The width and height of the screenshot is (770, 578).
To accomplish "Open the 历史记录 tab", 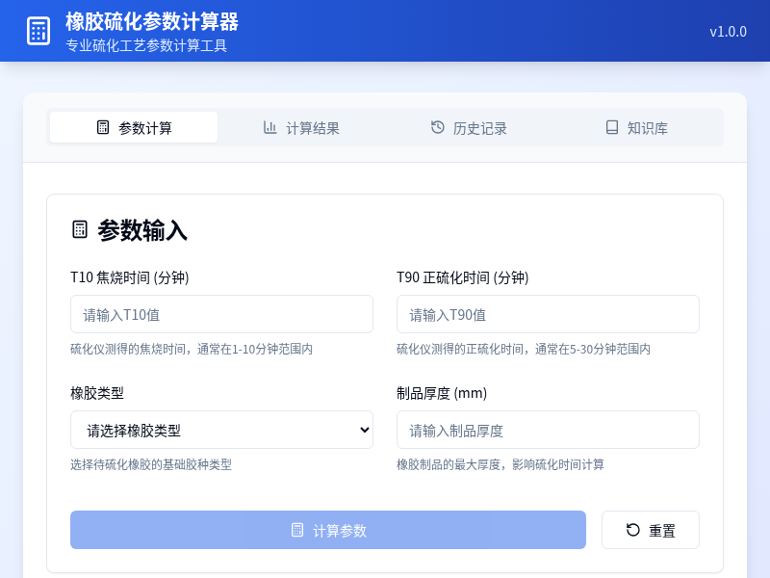I will [x=469, y=127].
